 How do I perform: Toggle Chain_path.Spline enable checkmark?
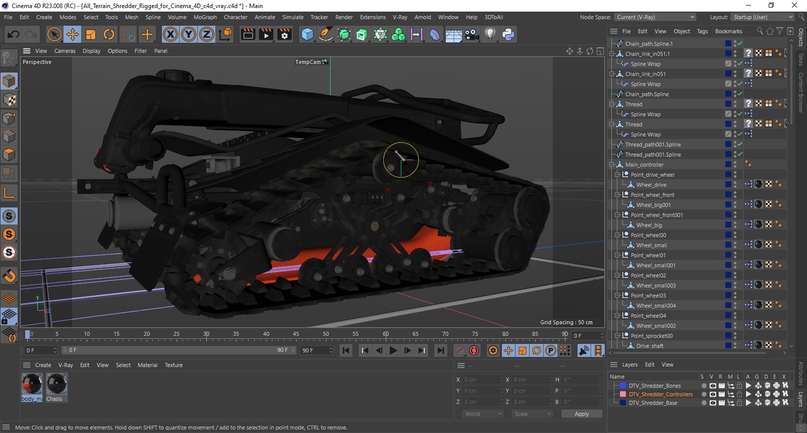point(740,94)
